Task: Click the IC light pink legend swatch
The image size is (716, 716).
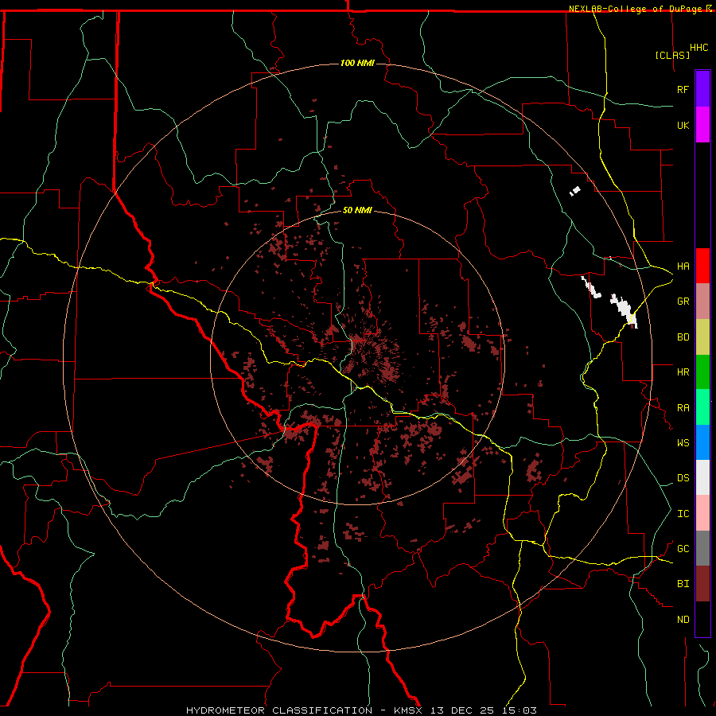Action: [702, 513]
